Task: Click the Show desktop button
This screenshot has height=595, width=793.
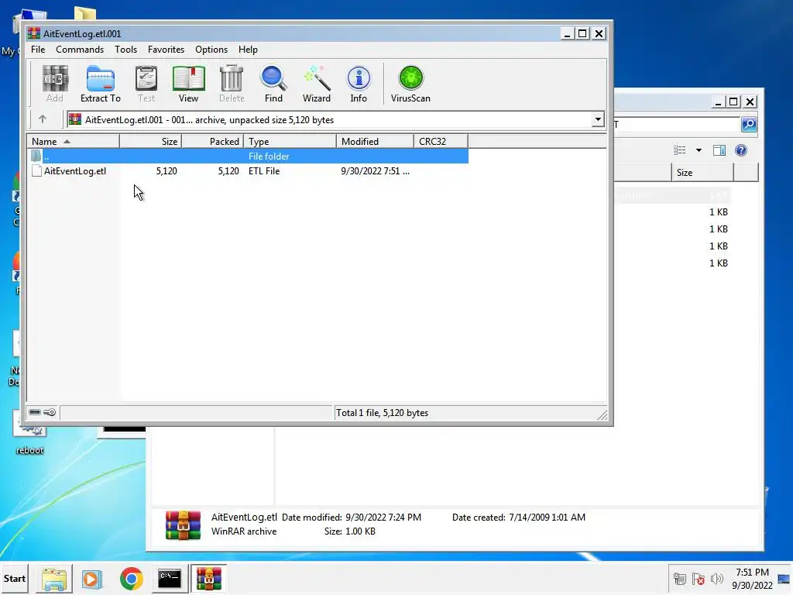Action: tap(784, 579)
